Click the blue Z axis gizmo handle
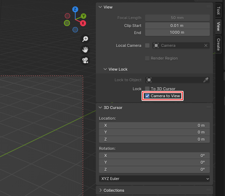The height and width of the screenshot is (196, 225). (x=75, y=9)
